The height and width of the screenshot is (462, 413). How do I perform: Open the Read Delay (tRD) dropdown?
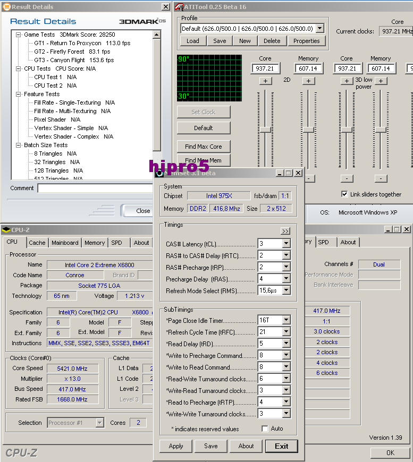[x=286, y=343]
